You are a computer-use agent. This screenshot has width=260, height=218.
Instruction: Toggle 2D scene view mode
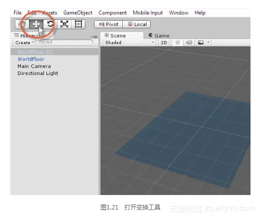tap(164, 42)
